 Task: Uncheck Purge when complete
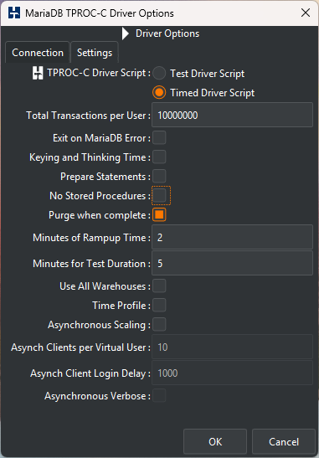point(159,215)
